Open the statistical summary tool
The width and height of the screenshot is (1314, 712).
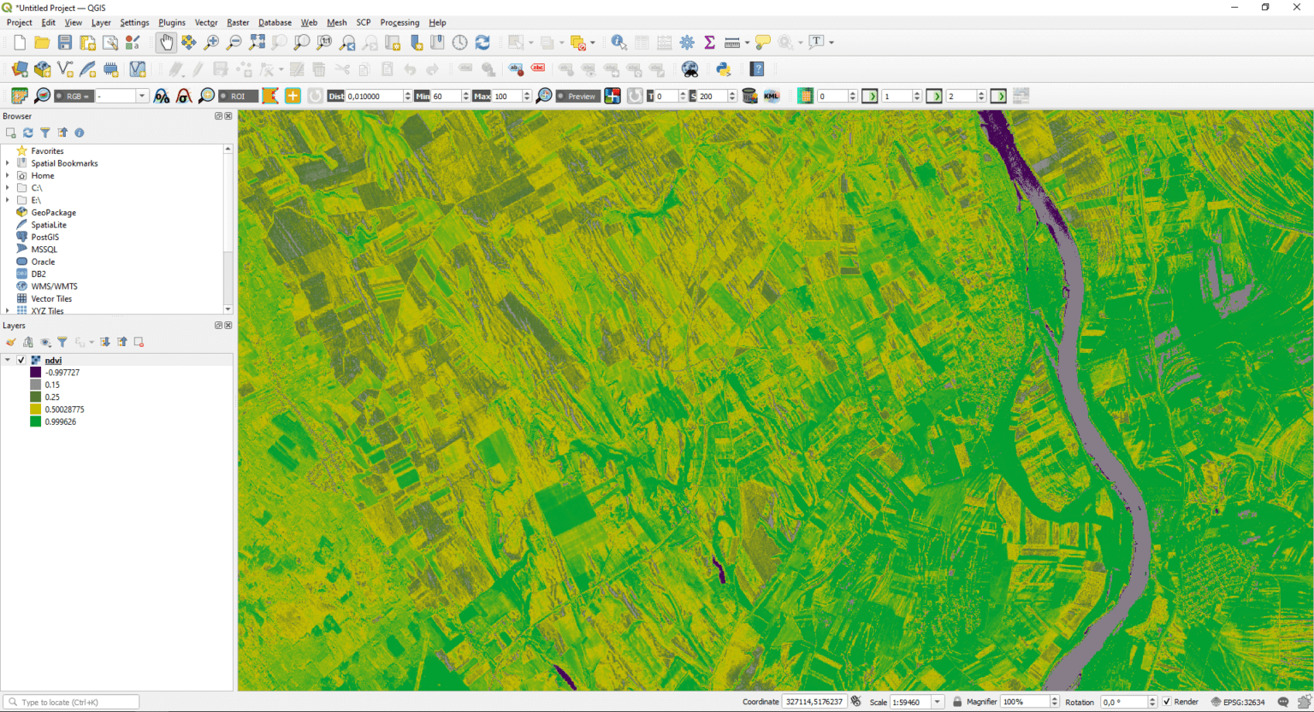(708, 41)
